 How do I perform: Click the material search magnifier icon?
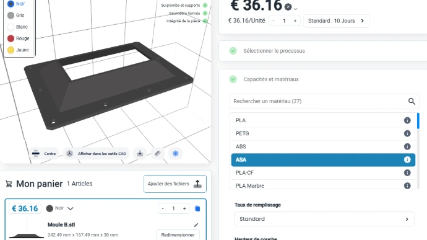(412, 101)
